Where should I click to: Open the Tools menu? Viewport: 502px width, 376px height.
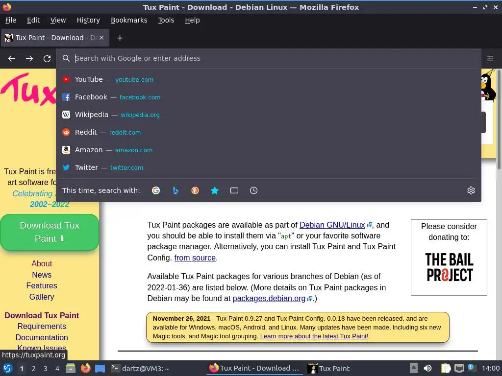pos(166,20)
